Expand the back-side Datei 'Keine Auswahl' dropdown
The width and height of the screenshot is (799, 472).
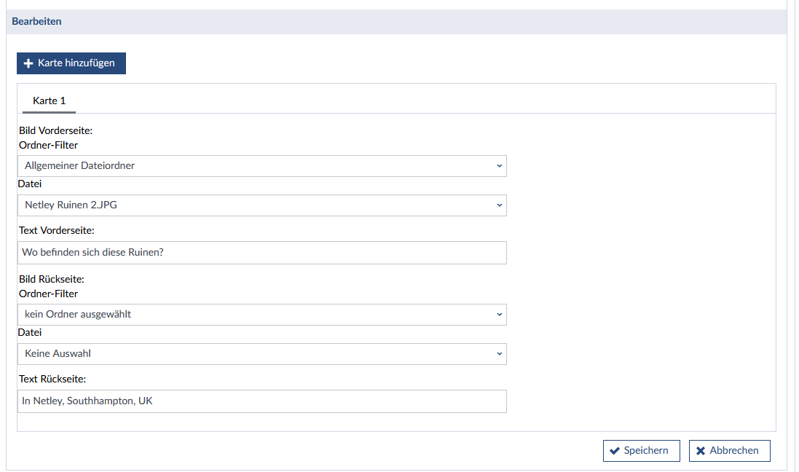click(x=261, y=354)
